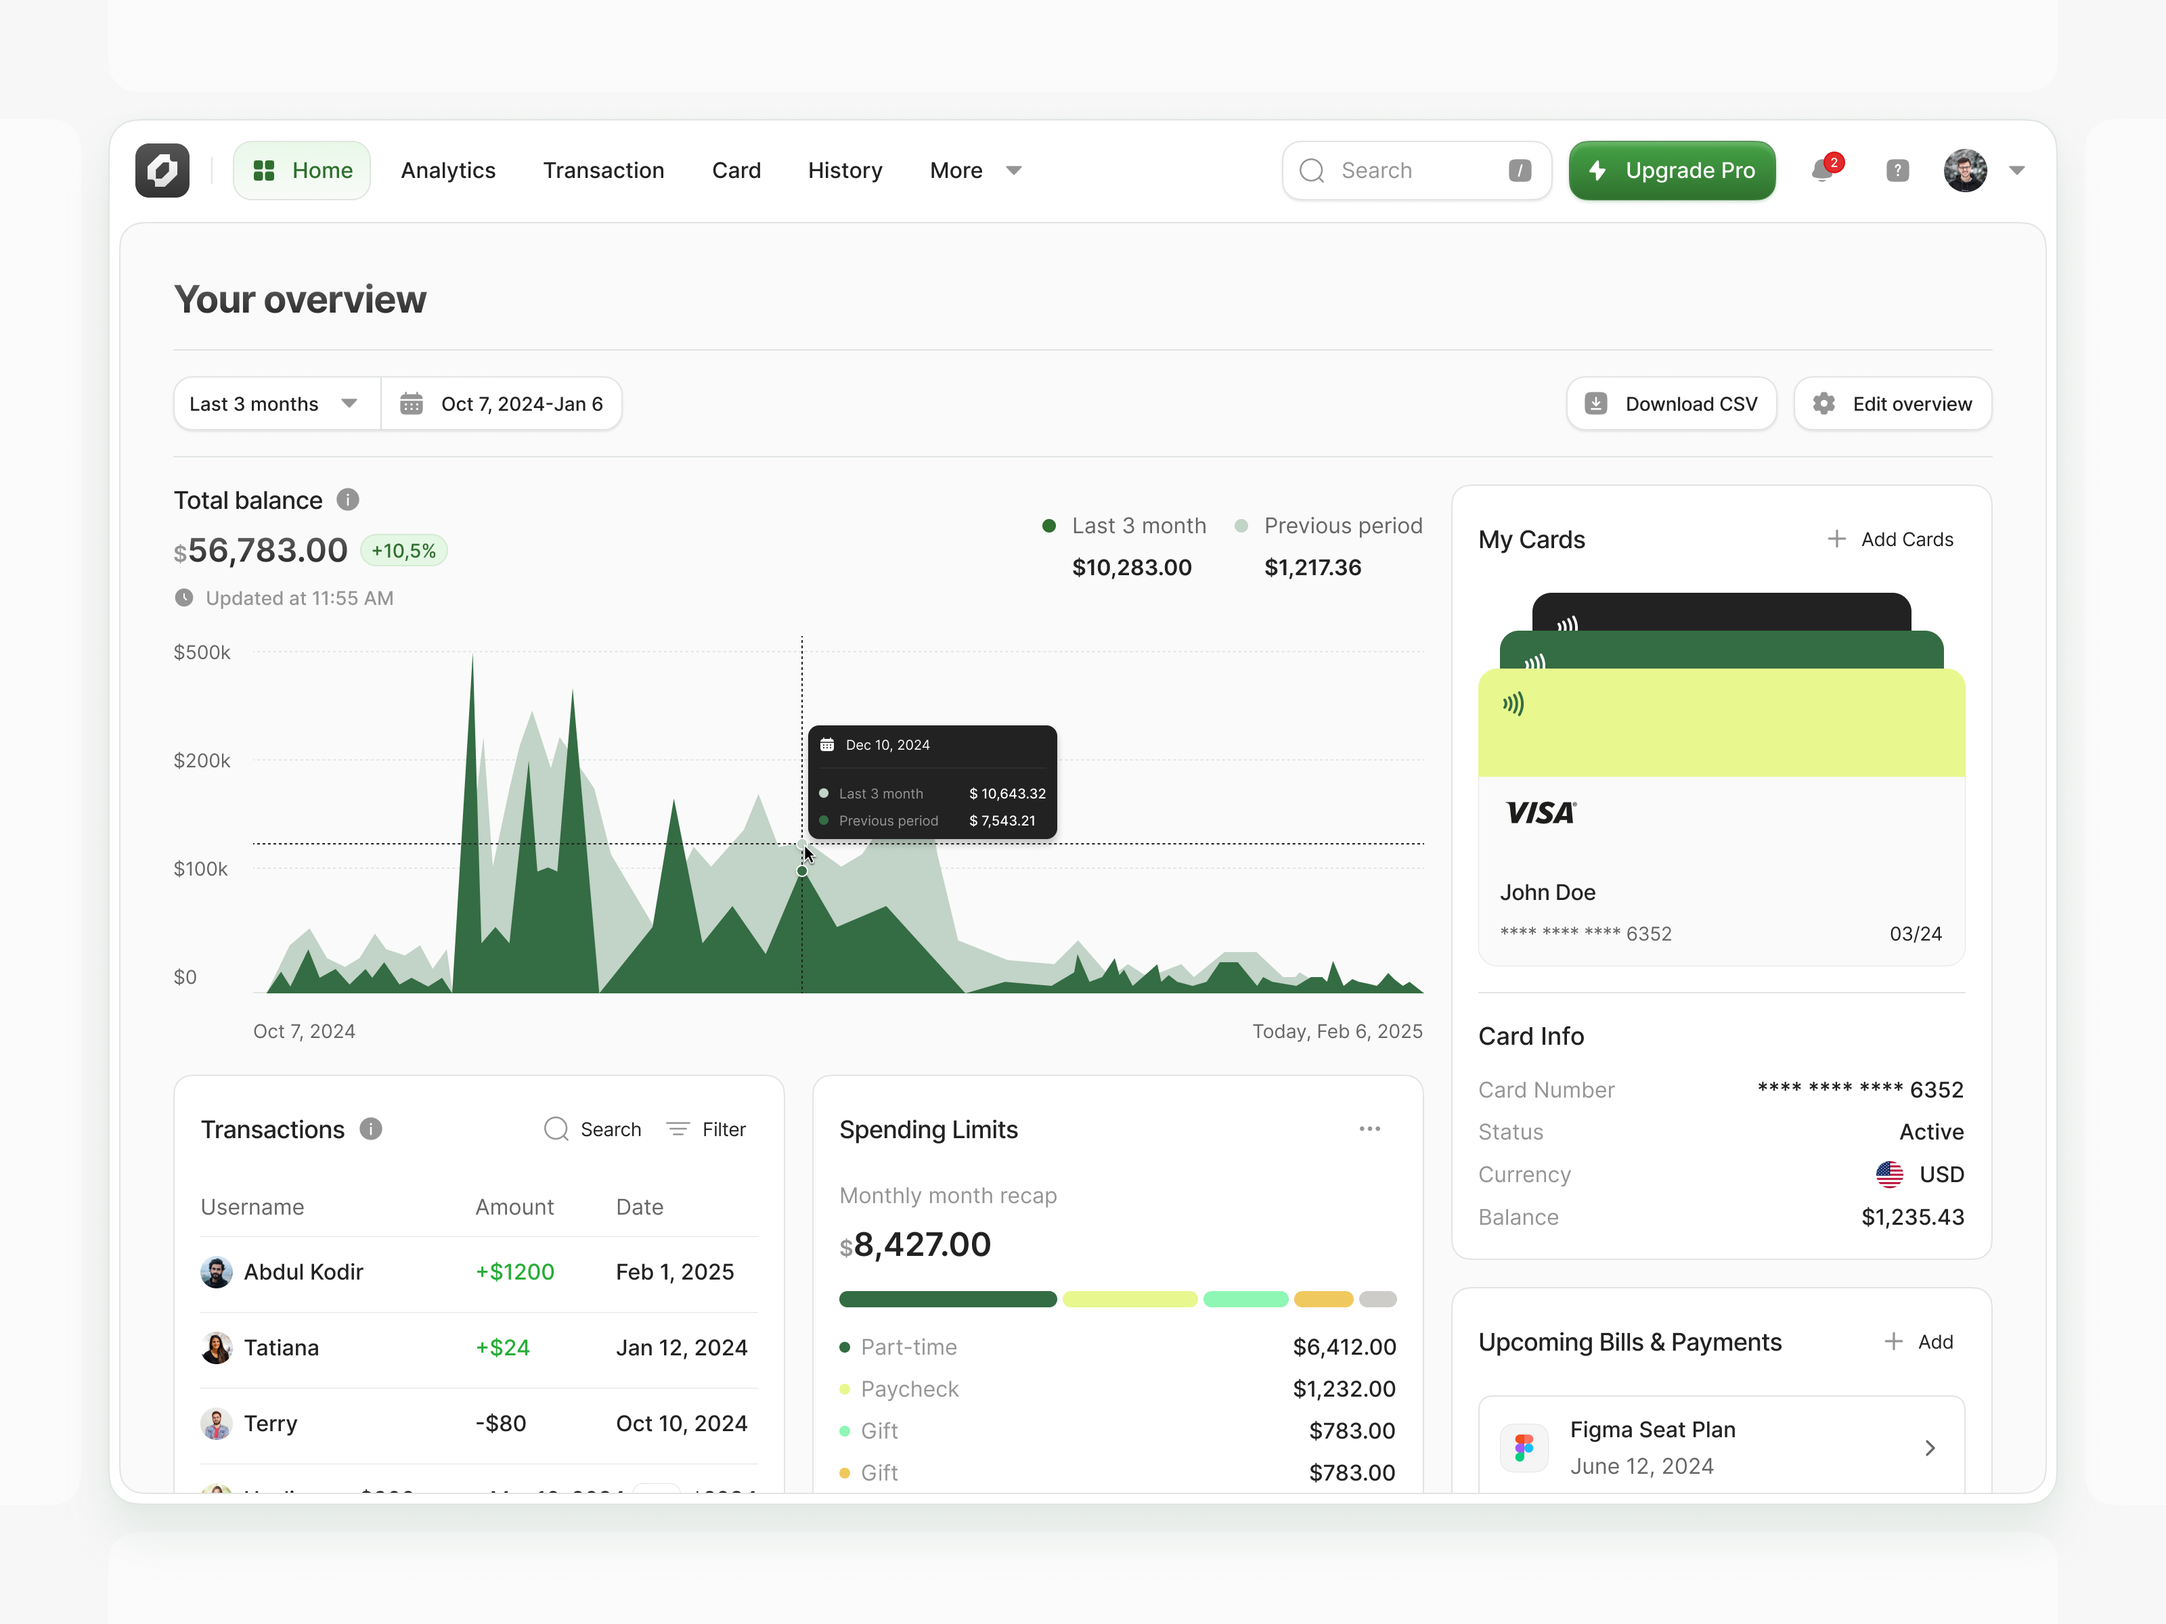
Task: Open the company logo home icon
Action: pos(162,171)
